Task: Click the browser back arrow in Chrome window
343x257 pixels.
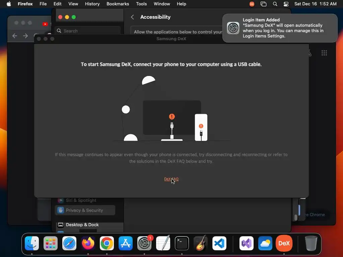Action: (x=15, y=36)
